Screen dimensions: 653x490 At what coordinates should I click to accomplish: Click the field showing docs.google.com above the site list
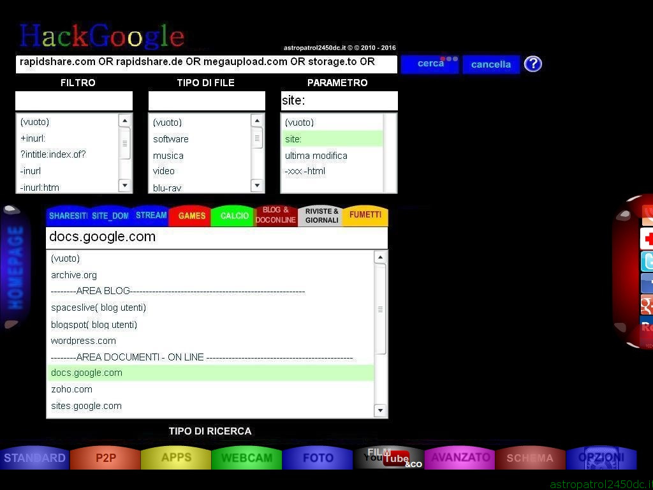tap(217, 237)
